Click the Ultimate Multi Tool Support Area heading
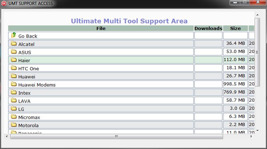 point(129,21)
